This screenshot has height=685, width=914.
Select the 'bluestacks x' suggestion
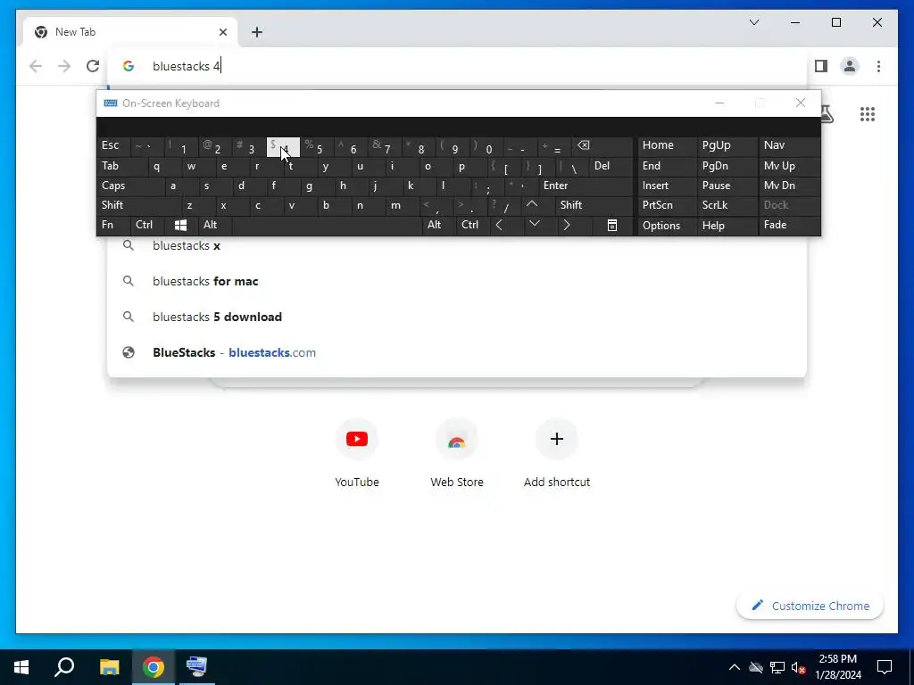(x=457, y=246)
